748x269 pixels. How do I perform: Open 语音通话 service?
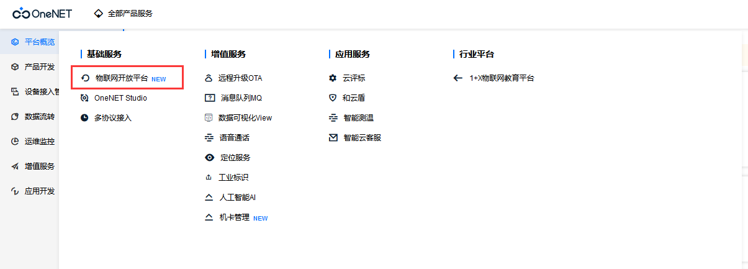(235, 138)
